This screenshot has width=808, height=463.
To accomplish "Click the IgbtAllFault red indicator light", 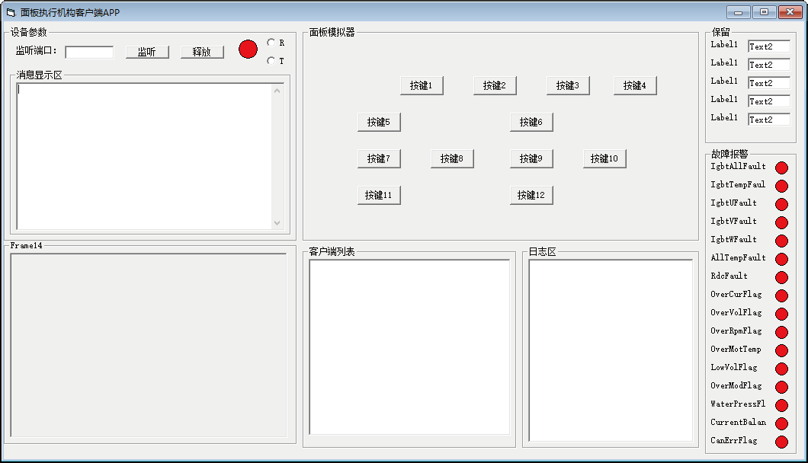I will pos(781,168).
